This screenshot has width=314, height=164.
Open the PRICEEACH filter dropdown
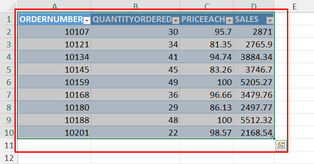pyautogui.click(x=230, y=20)
